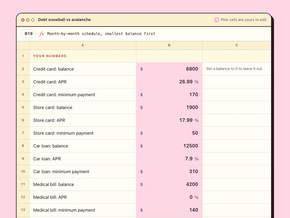Edit store card balance value 1900
Screen dimensions: 290x218
[169, 107]
